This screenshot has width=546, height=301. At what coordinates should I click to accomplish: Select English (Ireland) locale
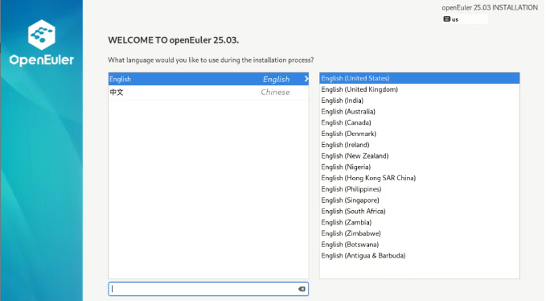(x=419, y=145)
